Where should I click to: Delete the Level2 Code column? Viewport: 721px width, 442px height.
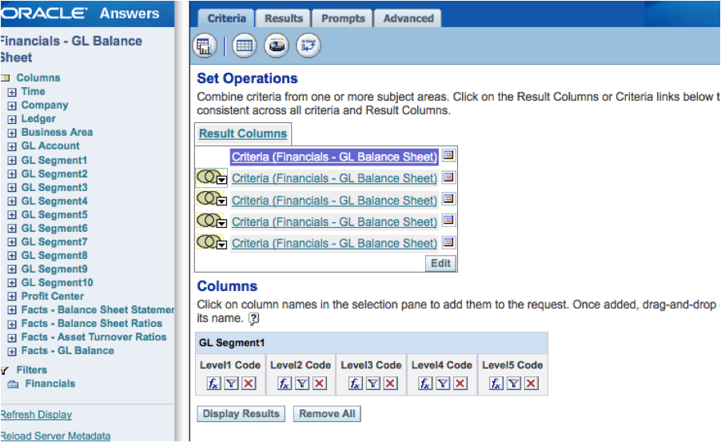(x=320, y=383)
